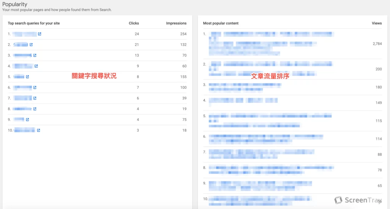Click the Popularity section title
390x209 pixels.
coord(15,4)
